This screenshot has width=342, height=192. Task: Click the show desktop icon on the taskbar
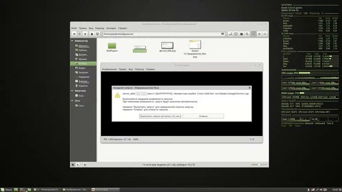[15, 190]
